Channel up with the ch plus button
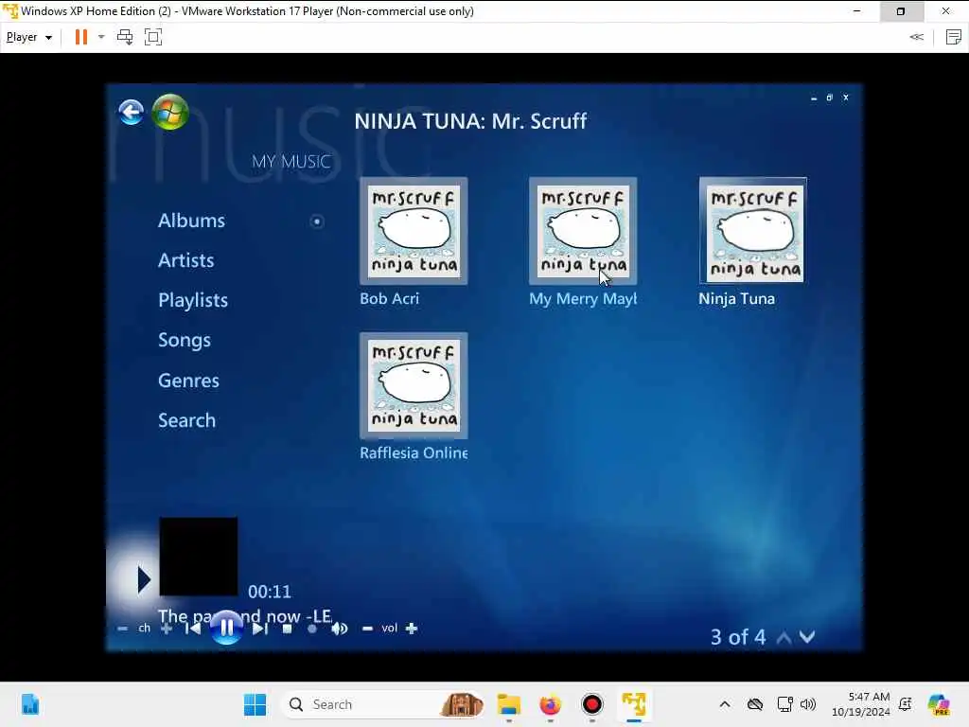 click(x=167, y=629)
